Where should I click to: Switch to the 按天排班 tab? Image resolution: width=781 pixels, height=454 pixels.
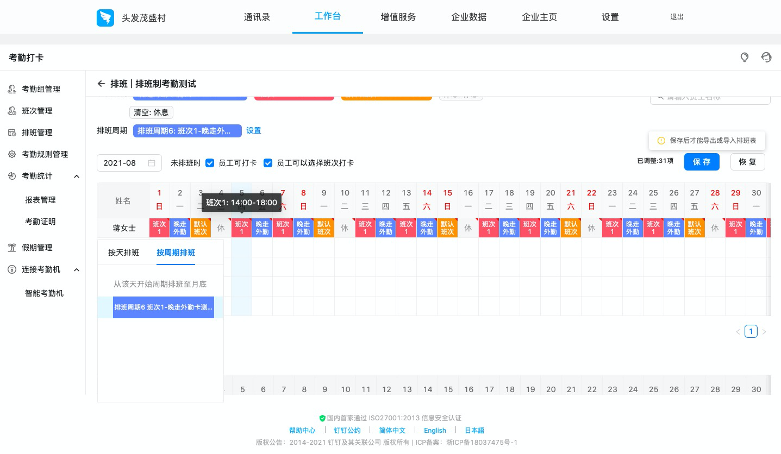tap(123, 253)
